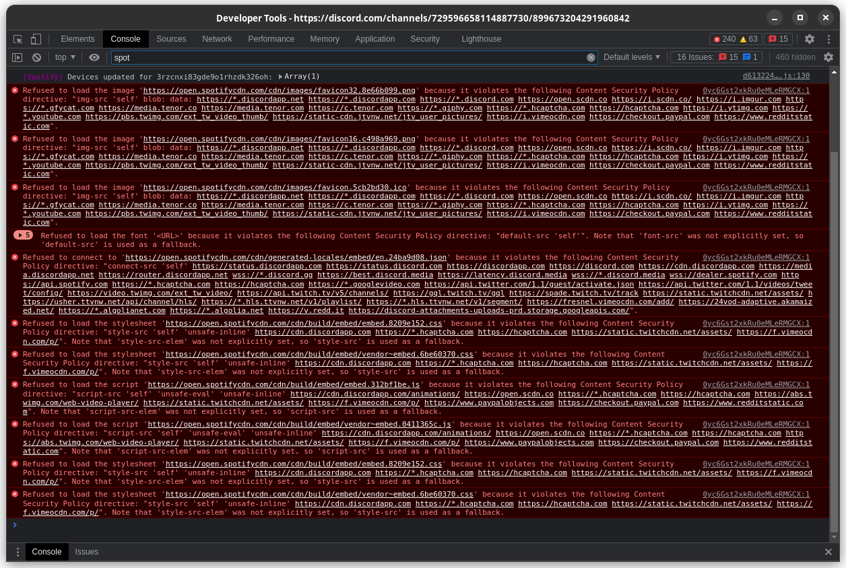Screen dimensions: 846x568
Task: Switch to the Network tab
Action: [x=217, y=39]
